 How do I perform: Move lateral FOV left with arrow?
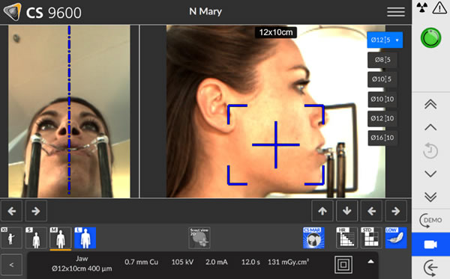pos(371,211)
